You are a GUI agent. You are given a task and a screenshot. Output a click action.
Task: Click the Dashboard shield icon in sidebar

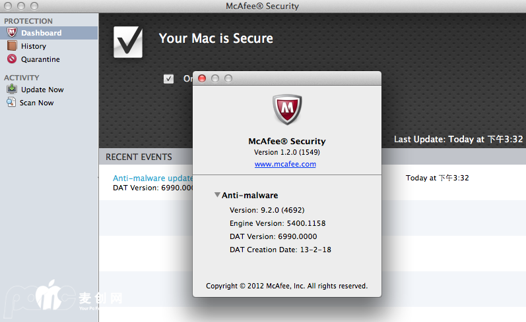click(11, 33)
